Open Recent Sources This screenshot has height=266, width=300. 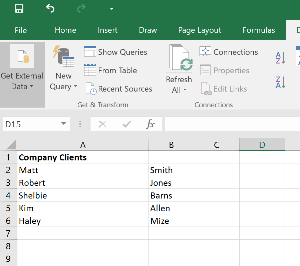click(90, 89)
